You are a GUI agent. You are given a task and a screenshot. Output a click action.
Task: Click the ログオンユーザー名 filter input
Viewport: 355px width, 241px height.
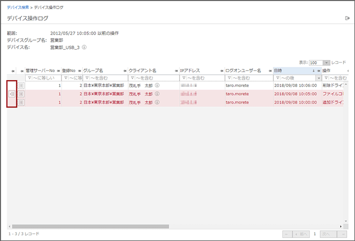pos(251,78)
